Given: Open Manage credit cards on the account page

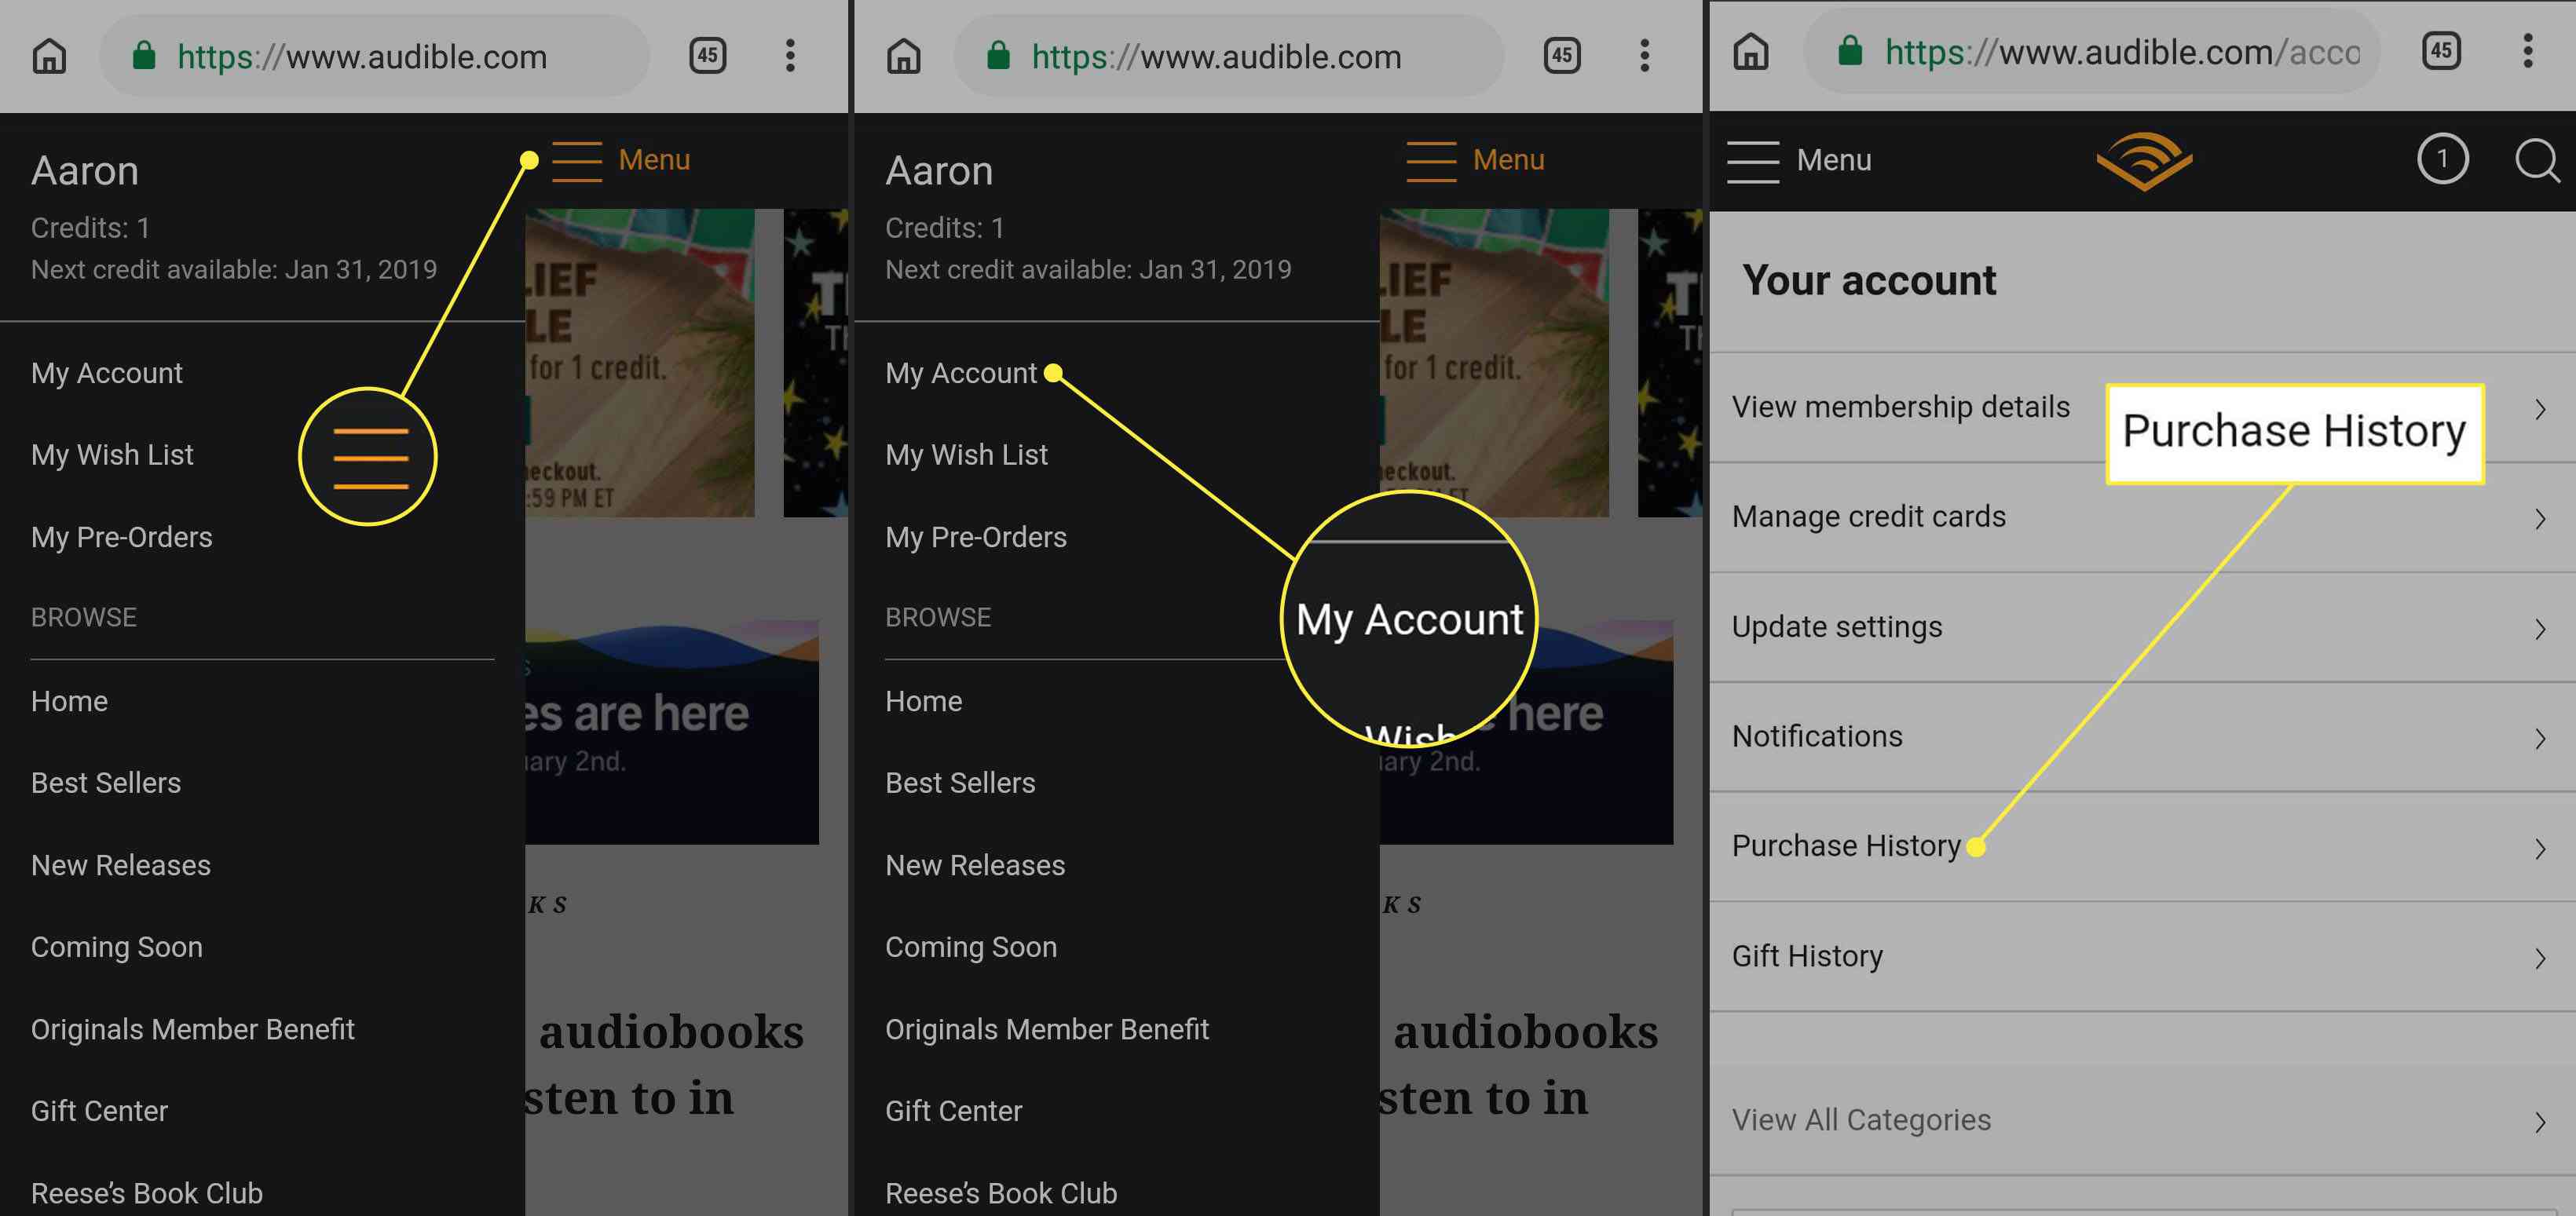Looking at the screenshot, I should (x=2142, y=517).
